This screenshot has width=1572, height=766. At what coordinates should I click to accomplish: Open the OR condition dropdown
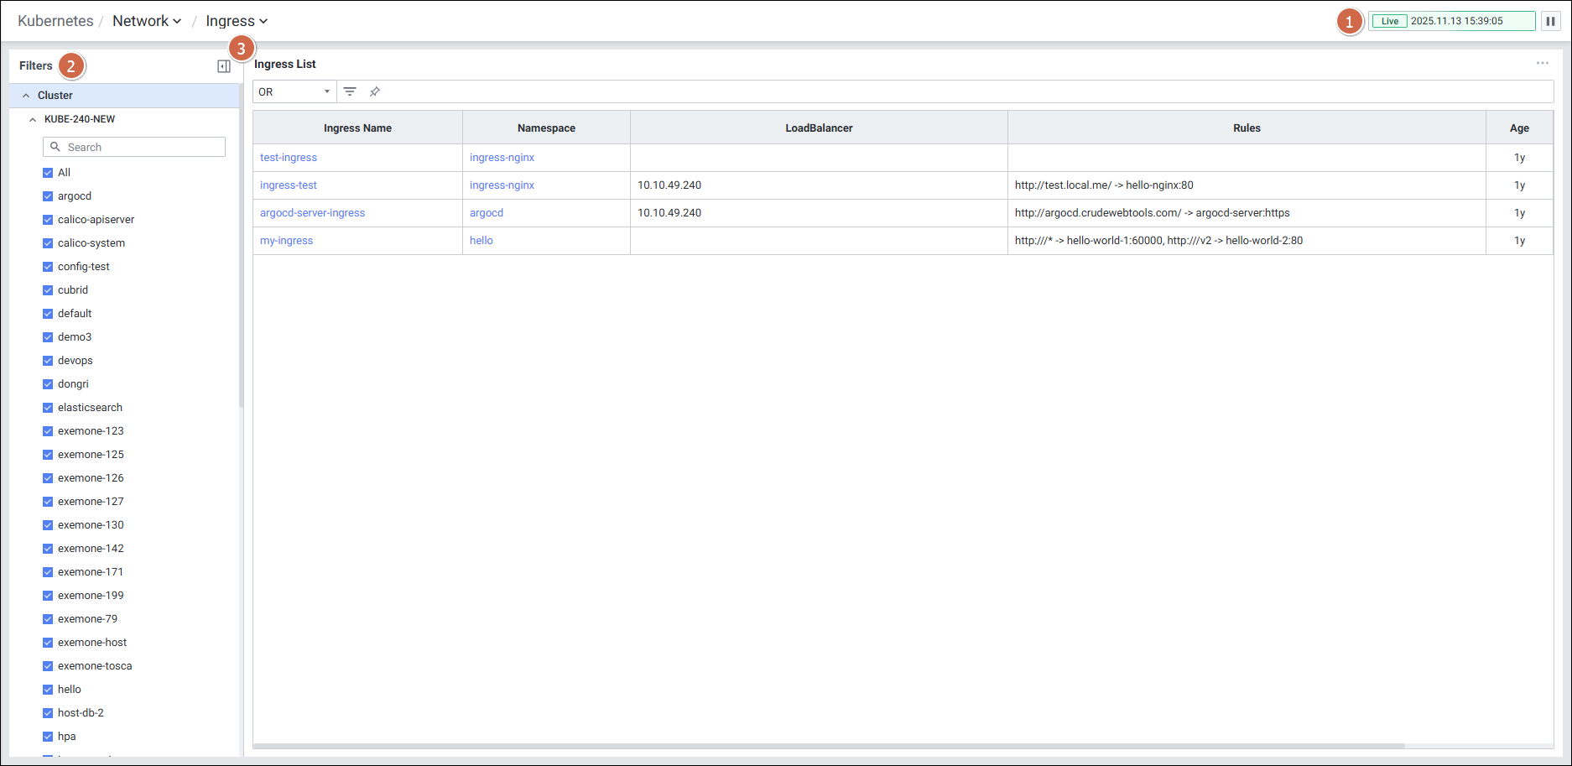[294, 91]
